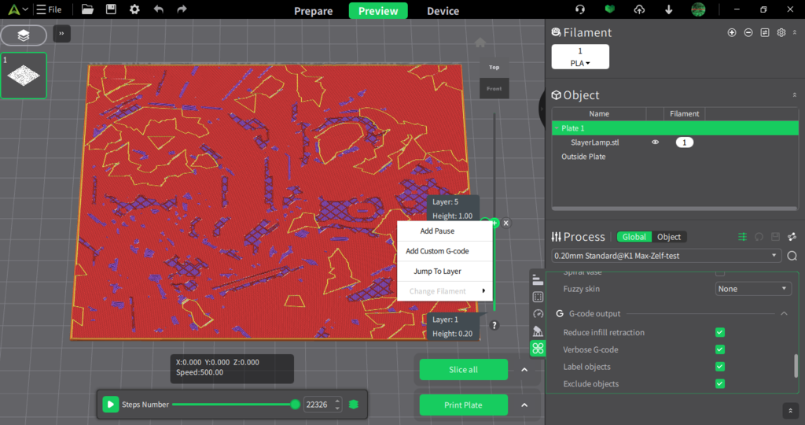805x425 pixels.
Task: Toggle visibility eye for SlayerLamp.stl
Action: pos(655,142)
